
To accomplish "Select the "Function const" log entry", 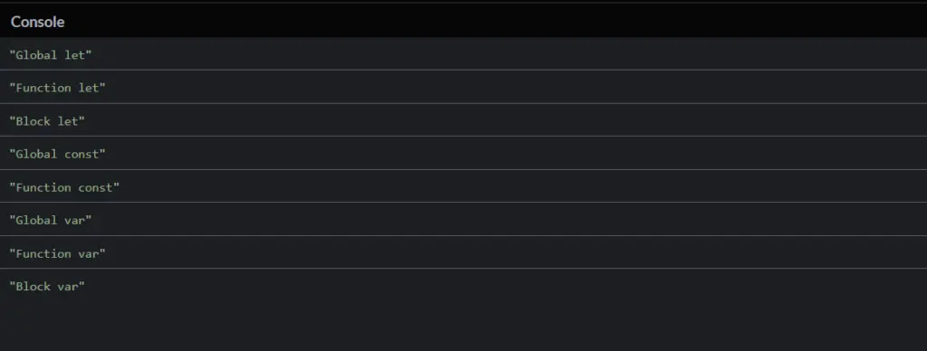I will click(463, 186).
